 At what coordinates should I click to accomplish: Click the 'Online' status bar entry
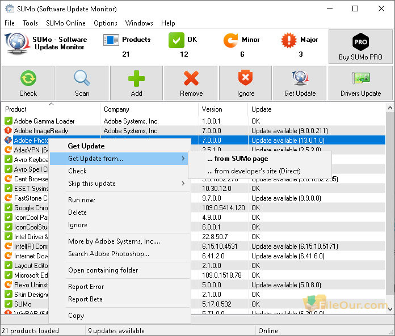(x=268, y=331)
